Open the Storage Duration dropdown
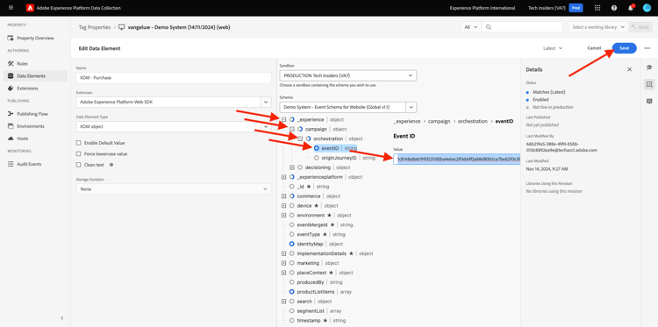The width and height of the screenshot is (658, 327). pyautogui.click(x=174, y=189)
